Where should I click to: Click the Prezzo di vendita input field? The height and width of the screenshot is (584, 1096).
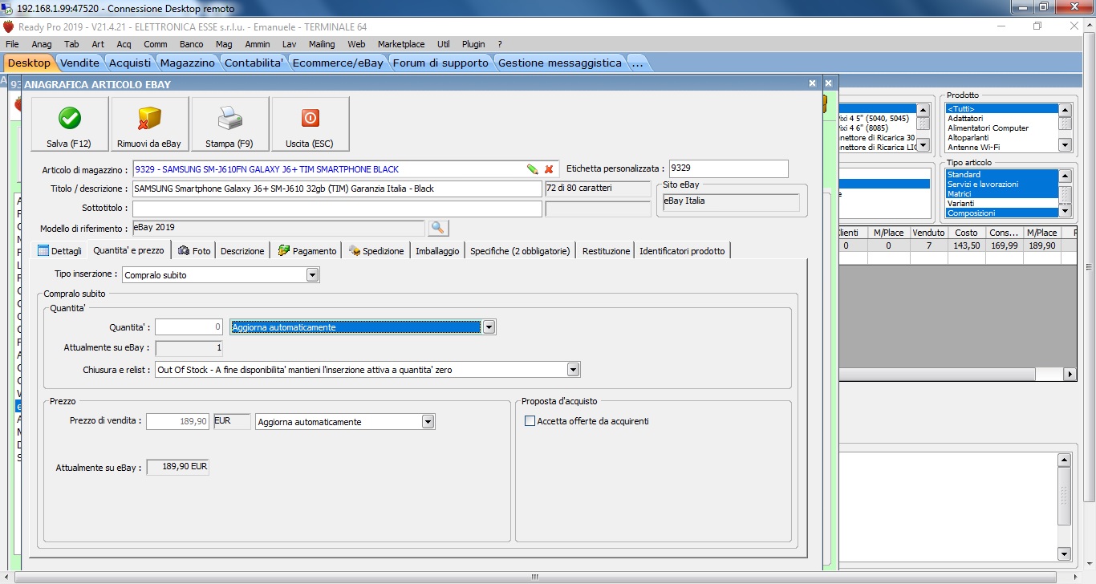point(178,422)
